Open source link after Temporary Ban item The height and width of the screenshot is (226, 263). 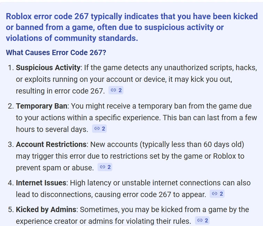click(x=99, y=129)
